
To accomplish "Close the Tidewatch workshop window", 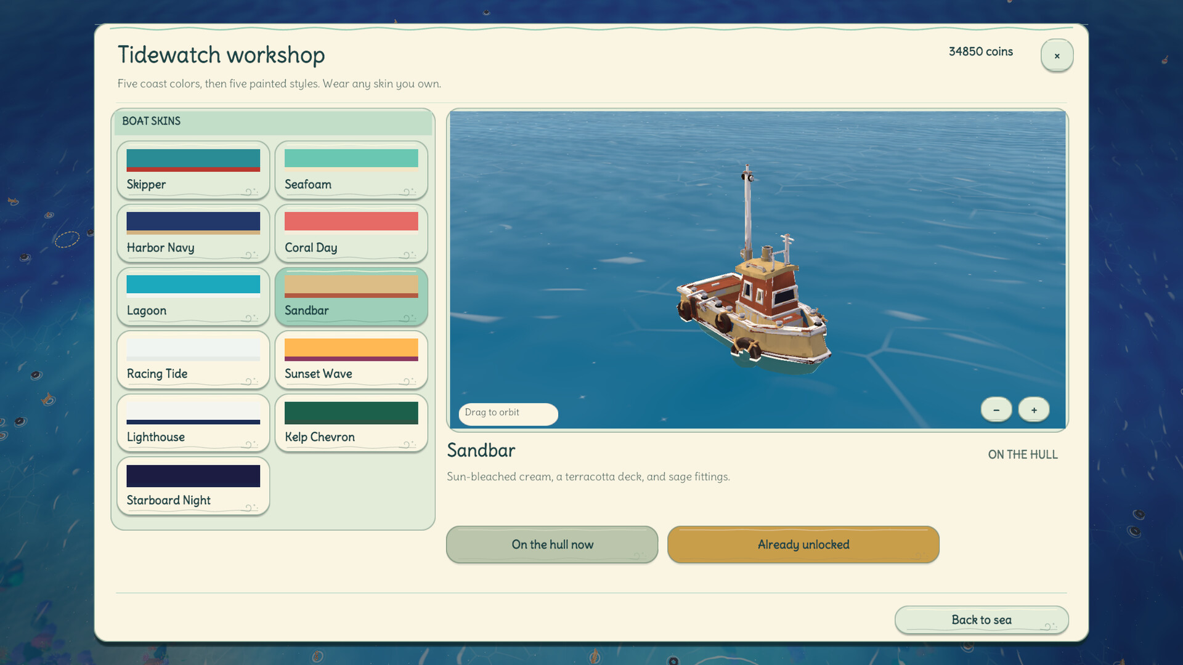I will 1057,56.
